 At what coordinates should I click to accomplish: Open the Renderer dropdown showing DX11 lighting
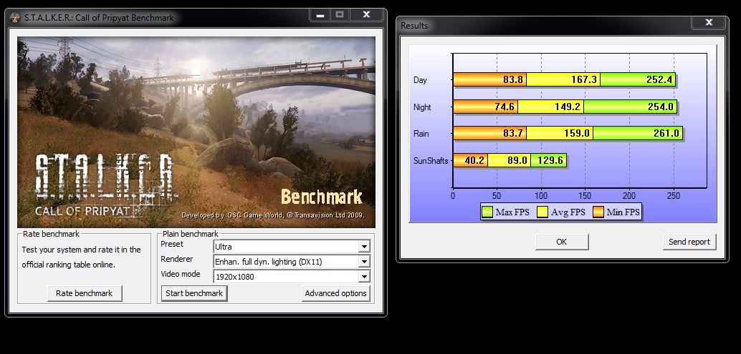pyautogui.click(x=292, y=261)
